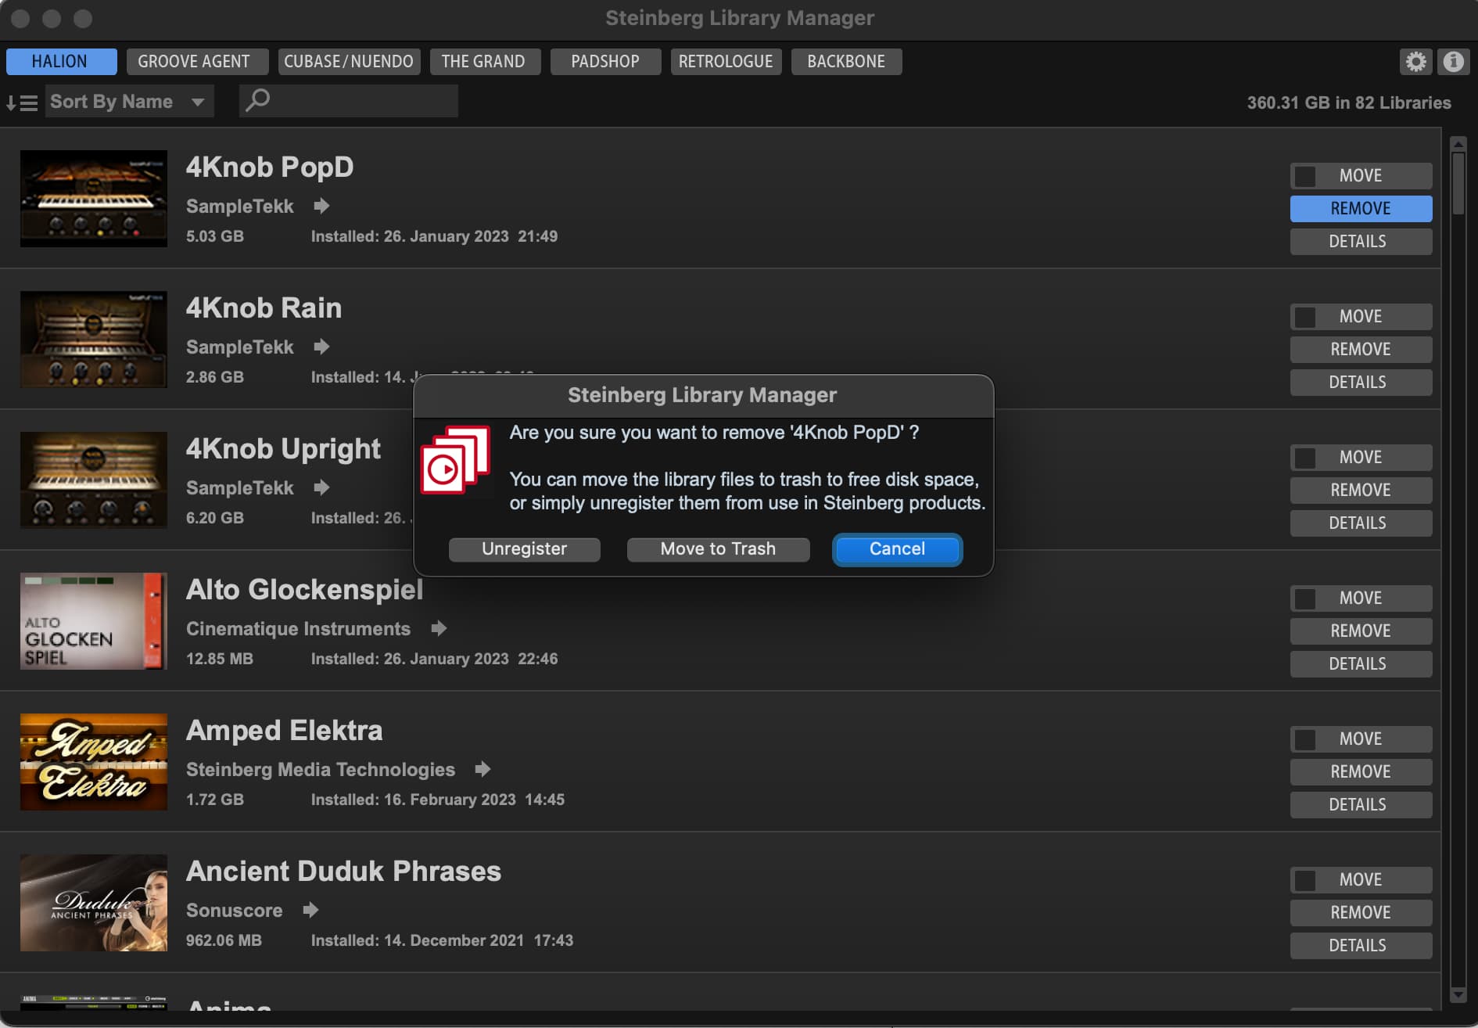Focus the library search field
Image resolution: width=1478 pixels, height=1028 pixels.
click(x=349, y=102)
